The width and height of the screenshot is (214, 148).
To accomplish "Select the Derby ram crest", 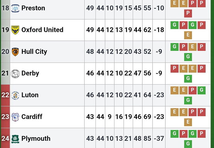I will (15, 74).
